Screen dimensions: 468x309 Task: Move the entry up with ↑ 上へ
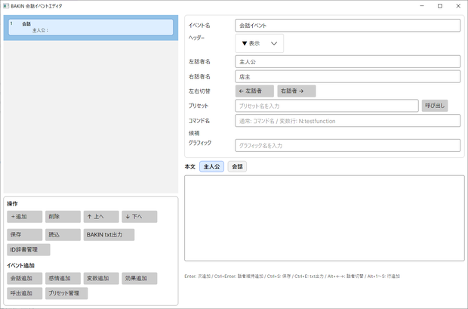point(101,217)
